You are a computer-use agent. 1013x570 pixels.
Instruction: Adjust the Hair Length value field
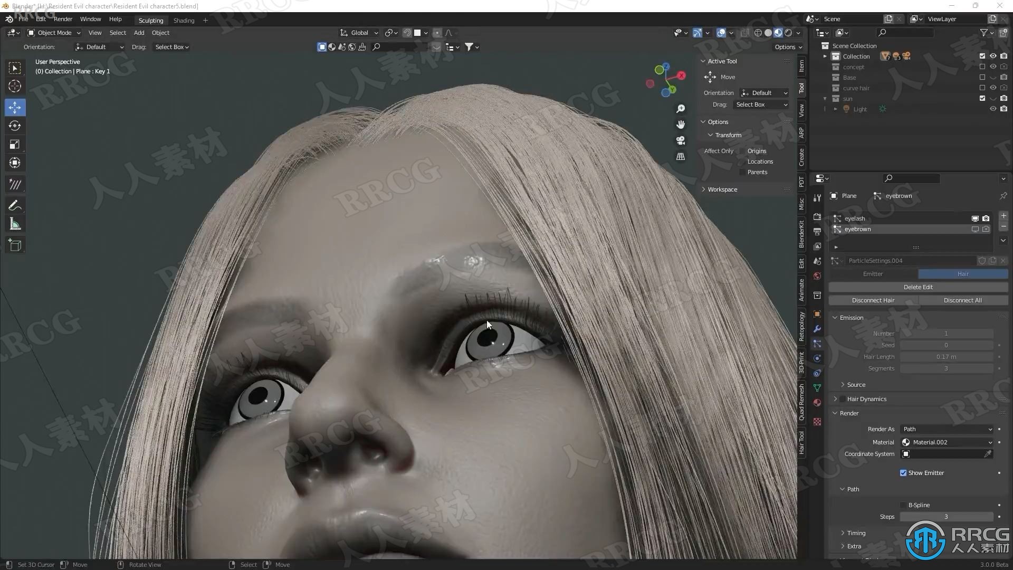pos(946,356)
